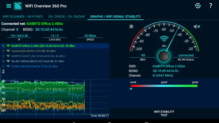Screen dimensions: 219x123
Task: Tap WiFi icon beside mycloud row
Action: pyautogui.click(x=8, y=51)
